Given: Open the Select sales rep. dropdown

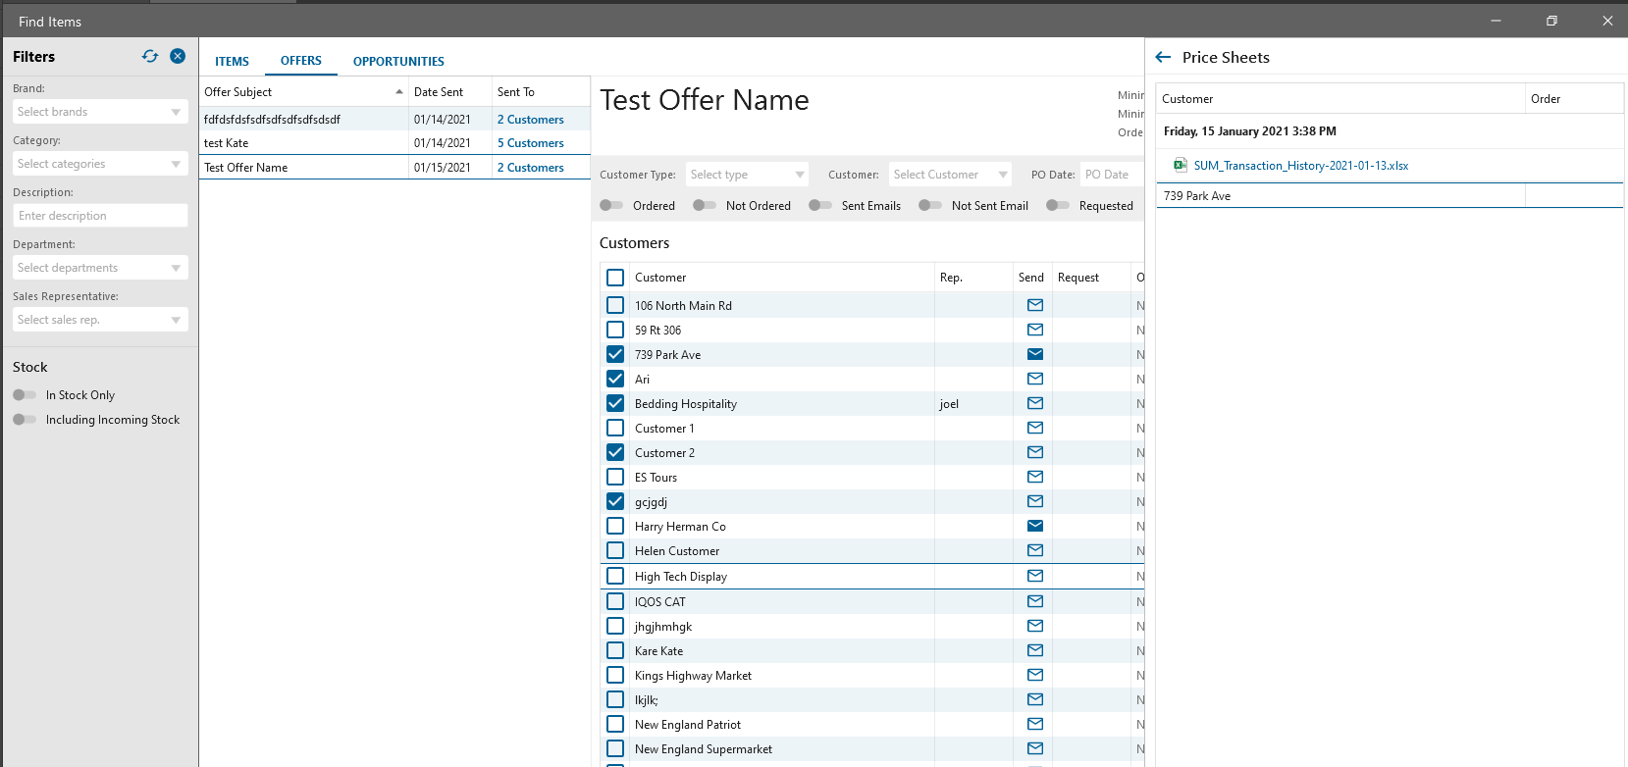Looking at the screenshot, I should pos(99,320).
